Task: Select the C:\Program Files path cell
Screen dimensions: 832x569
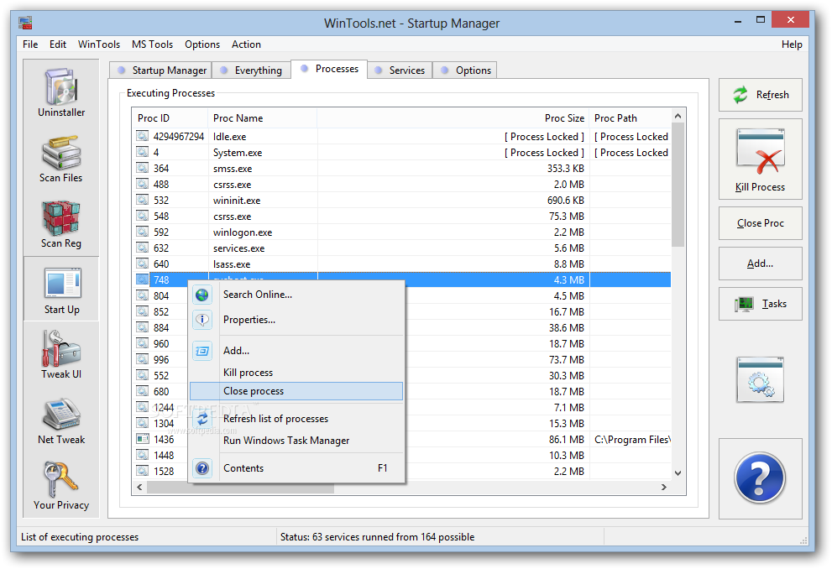Action: [x=632, y=440]
